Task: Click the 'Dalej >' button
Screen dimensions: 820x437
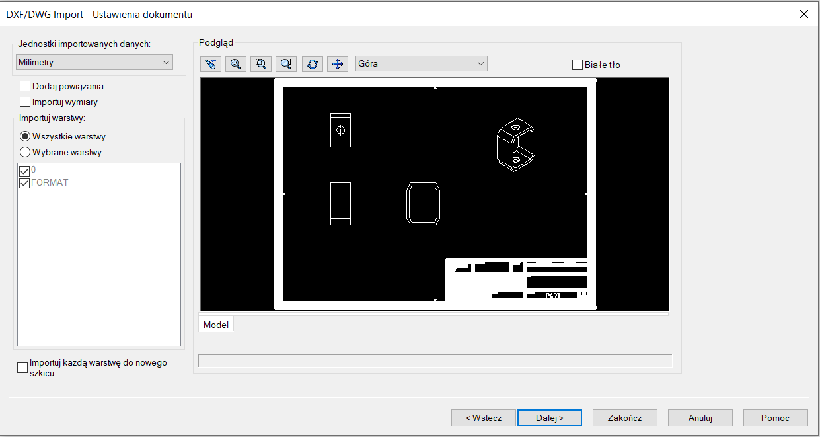Action: tap(549, 418)
